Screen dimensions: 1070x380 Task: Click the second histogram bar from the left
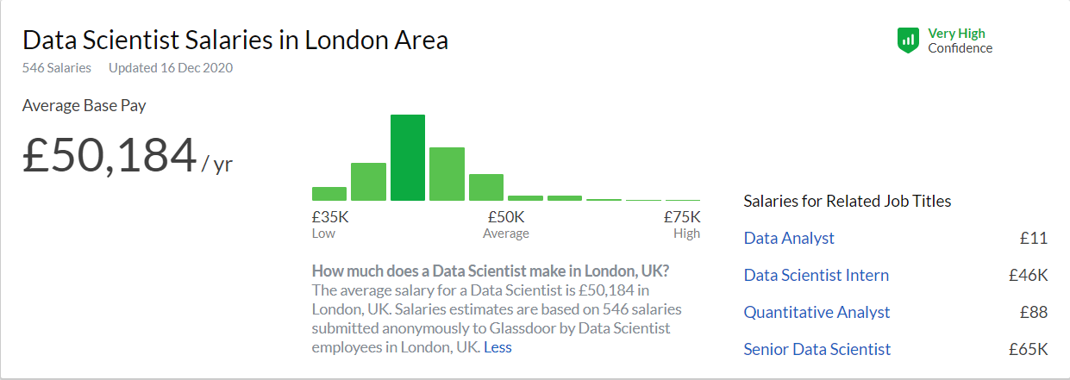[x=368, y=182]
